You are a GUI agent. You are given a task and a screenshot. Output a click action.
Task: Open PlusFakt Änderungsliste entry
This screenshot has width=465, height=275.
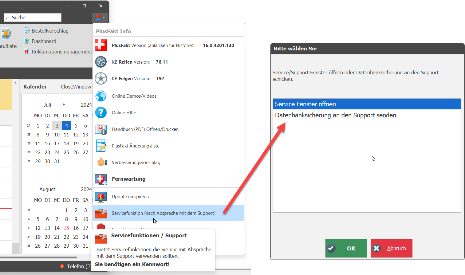[x=168, y=146]
